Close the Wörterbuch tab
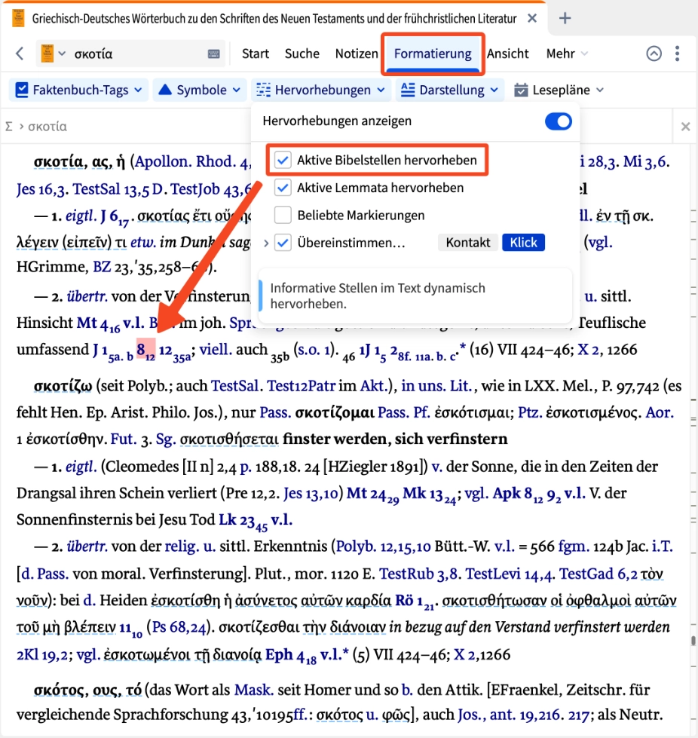Viewport: 698px width, 738px height. 532,18
